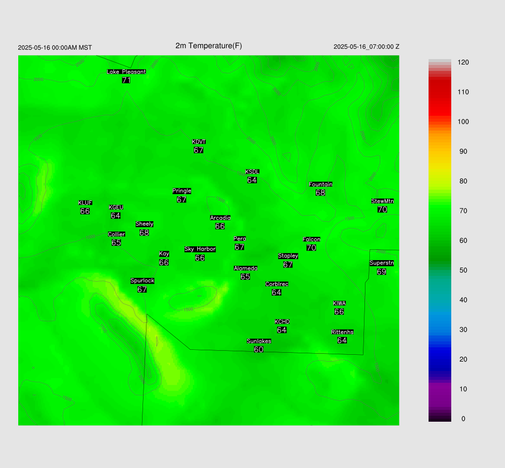Select the Sheely station label
The width and height of the screenshot is (505, 468).
(144, 224)
